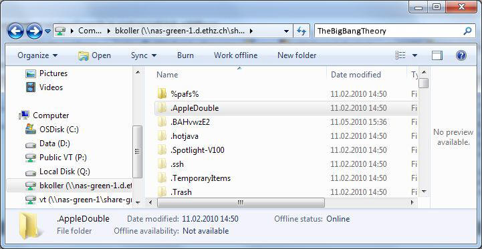This screenshot has height=249, width=482.
Task: Open the Organize menu
Action: [37, 55]
